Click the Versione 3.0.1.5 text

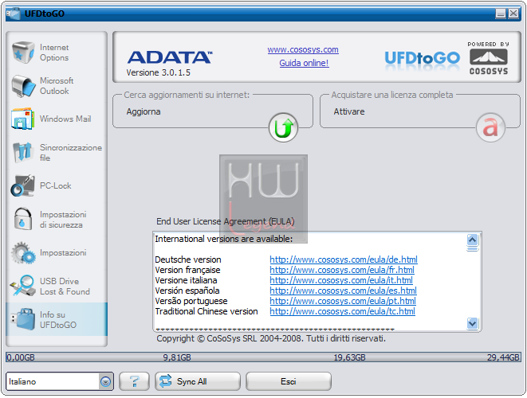click(x=159, y=72)
